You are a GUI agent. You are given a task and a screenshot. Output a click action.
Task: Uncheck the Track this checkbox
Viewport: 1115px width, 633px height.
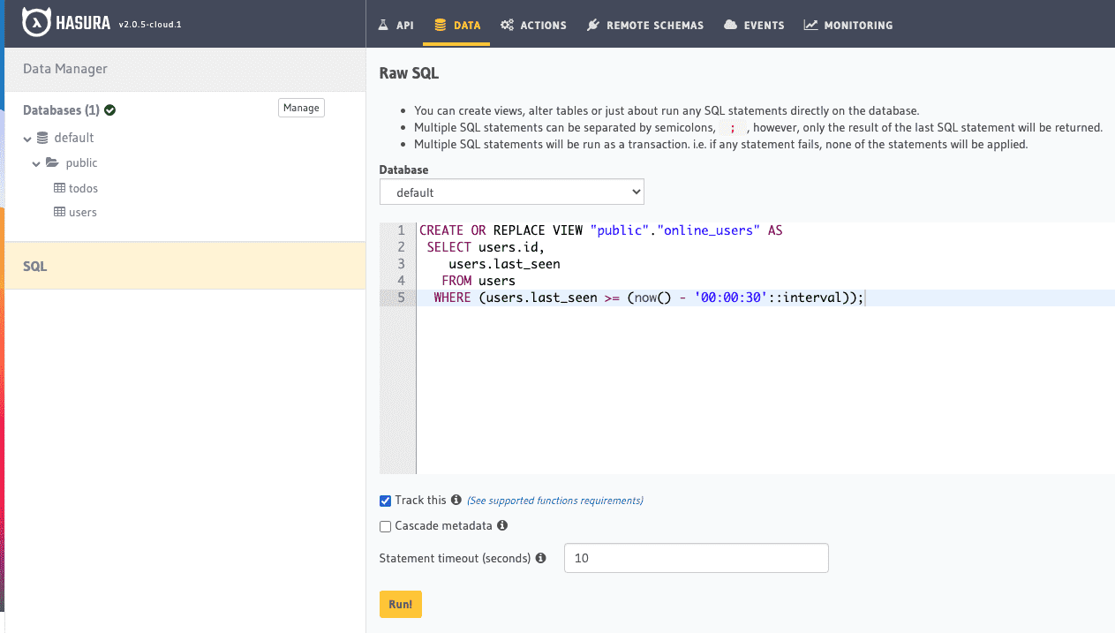point(385,501)
